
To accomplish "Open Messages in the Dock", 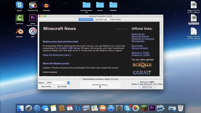I will point(45,108).
